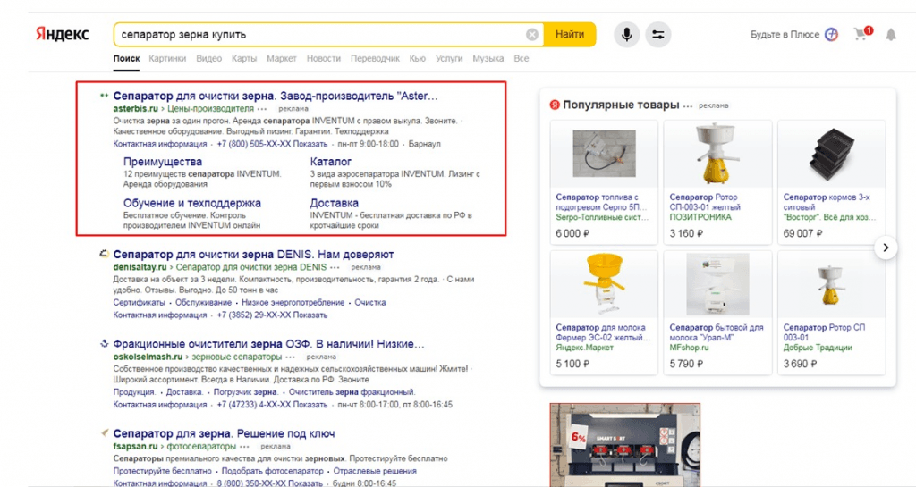Open the asterbis.ru ad title link
Screen dimensions: 916x487
276,96
